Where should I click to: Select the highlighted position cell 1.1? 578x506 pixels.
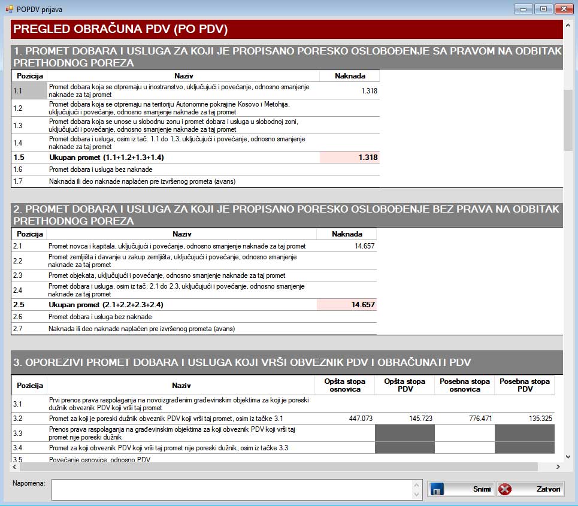(29, 90)
